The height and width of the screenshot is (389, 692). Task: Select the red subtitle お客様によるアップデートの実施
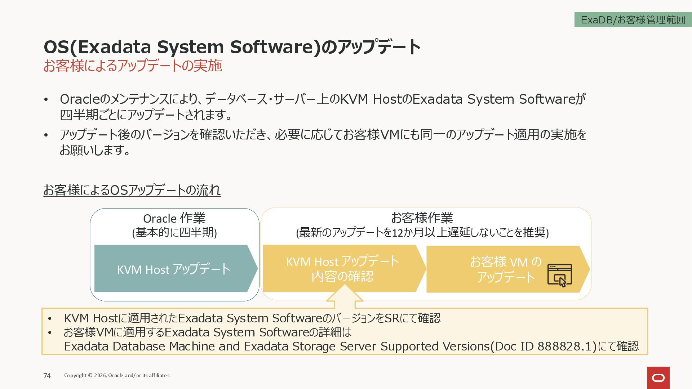pos(133,66)
